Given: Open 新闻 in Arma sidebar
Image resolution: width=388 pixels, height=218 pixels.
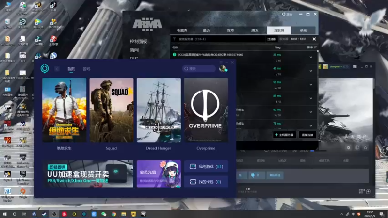Looking at the screenshot, I should click(x=134, y=50).
